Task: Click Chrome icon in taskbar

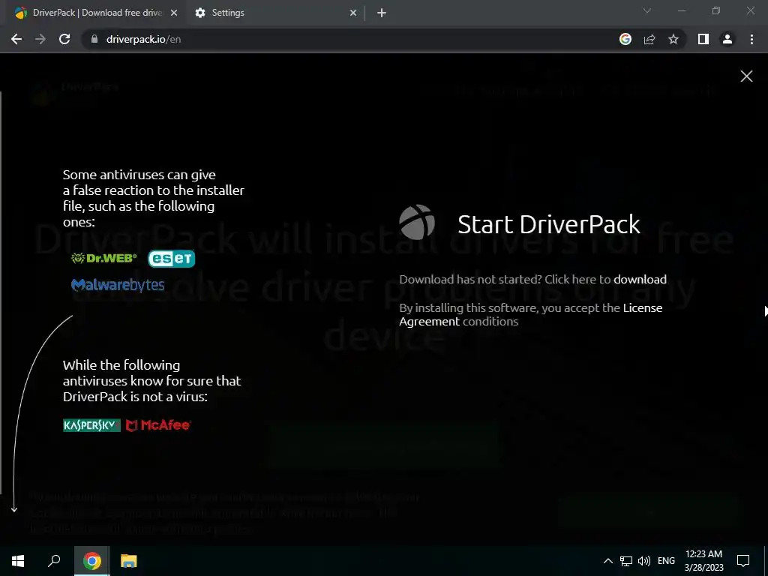Action: click(x=91, y=561)
